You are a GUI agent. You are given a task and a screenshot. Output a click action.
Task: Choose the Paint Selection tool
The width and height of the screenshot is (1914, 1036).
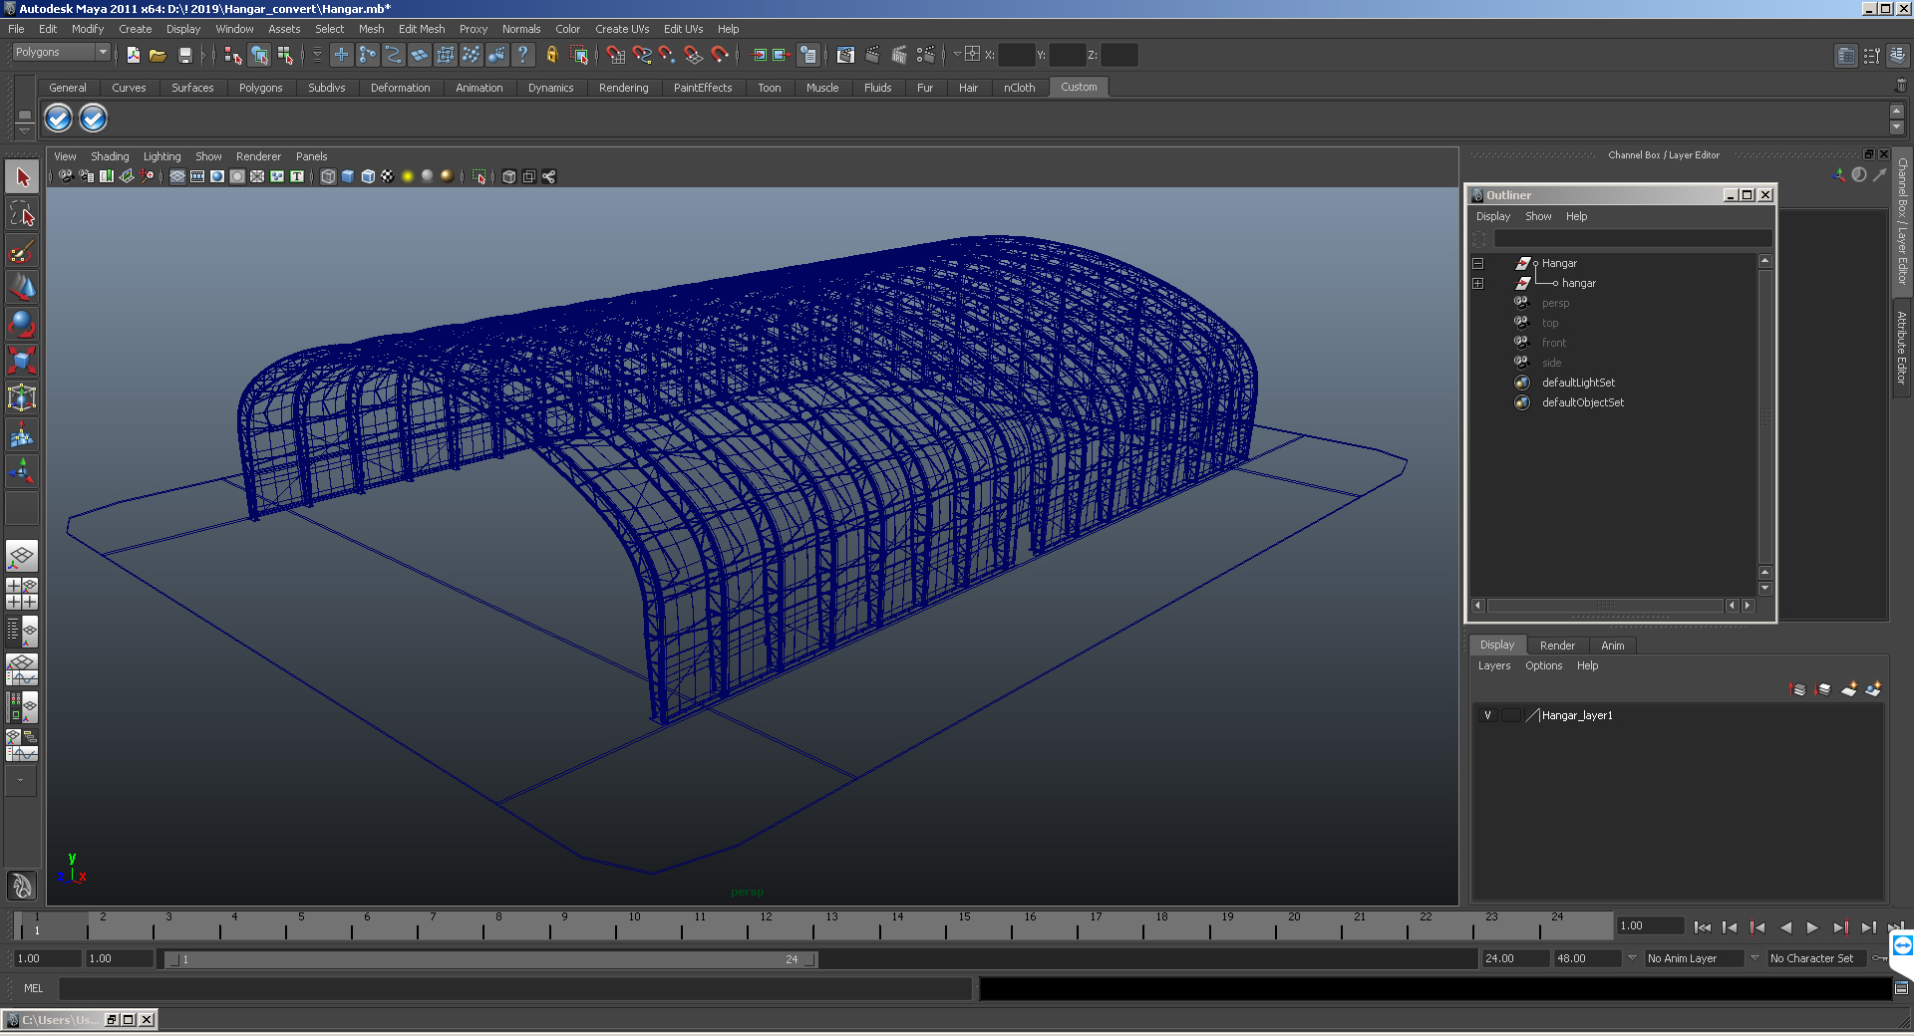[x=22, y=250]
